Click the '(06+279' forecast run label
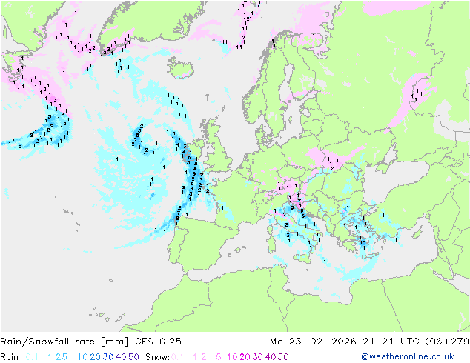This screenshot has height=363, width=470. pos(447,342)
